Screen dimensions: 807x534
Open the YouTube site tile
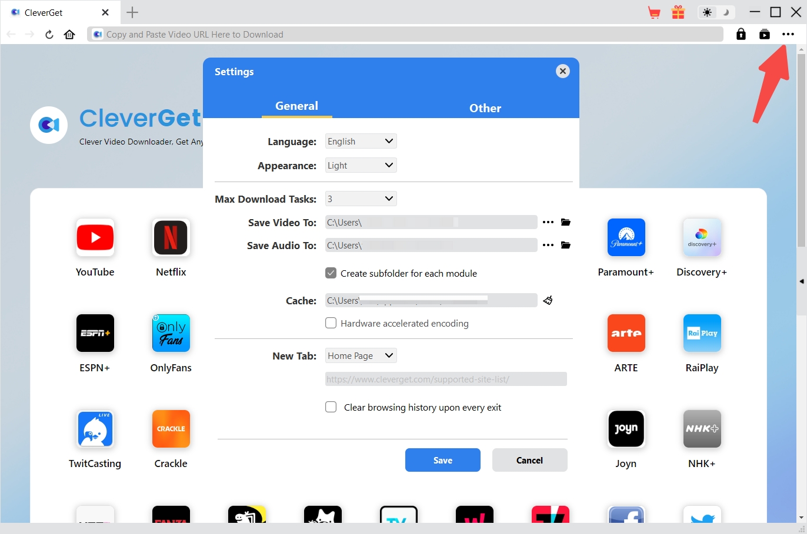click(95, 237)
